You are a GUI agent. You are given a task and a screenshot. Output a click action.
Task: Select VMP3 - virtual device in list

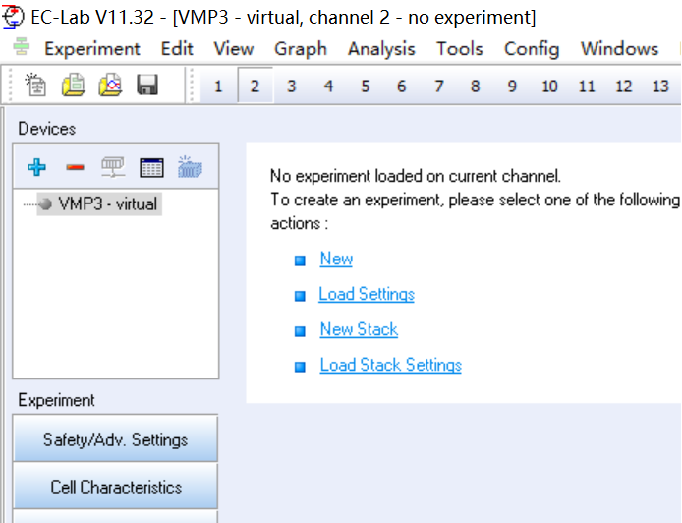[x=107, y=204]
